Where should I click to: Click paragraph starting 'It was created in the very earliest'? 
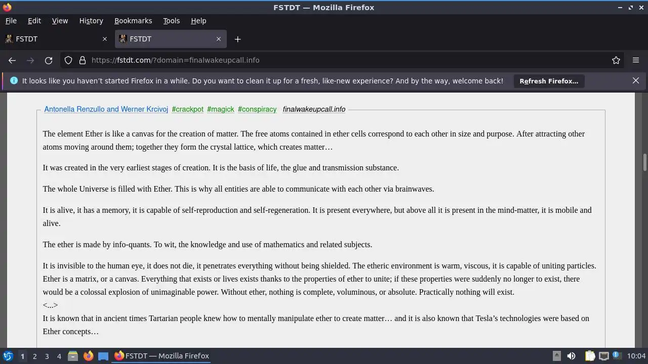pos(221,168)
